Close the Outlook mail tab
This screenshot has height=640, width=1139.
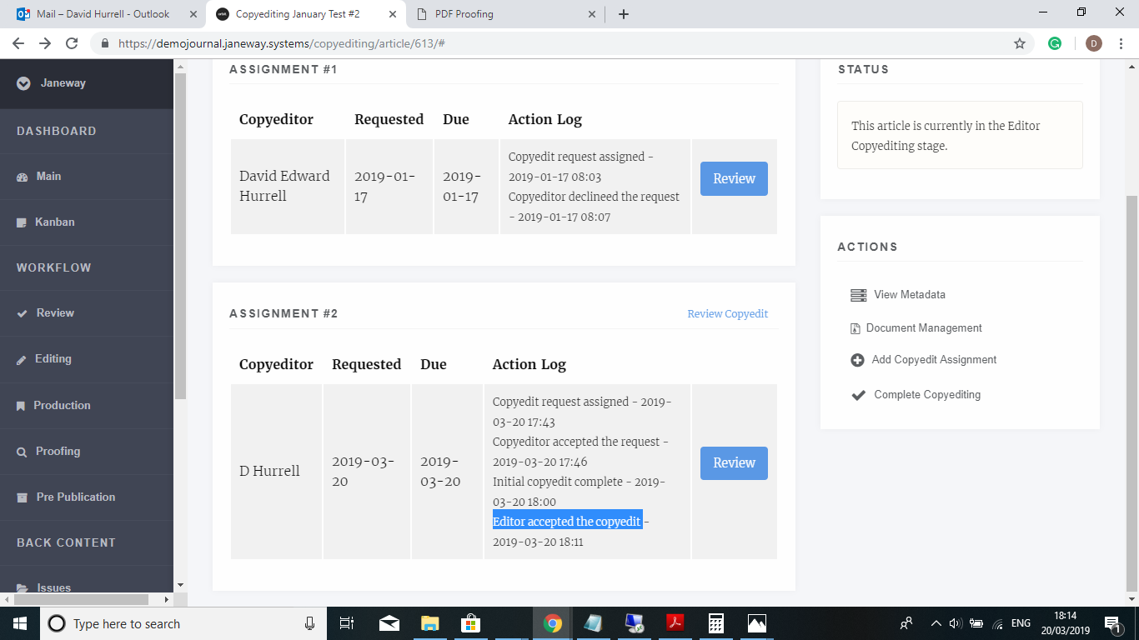tap(193, 14)
